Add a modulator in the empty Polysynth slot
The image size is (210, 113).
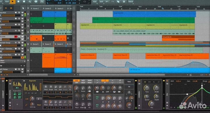click(17, 104)
